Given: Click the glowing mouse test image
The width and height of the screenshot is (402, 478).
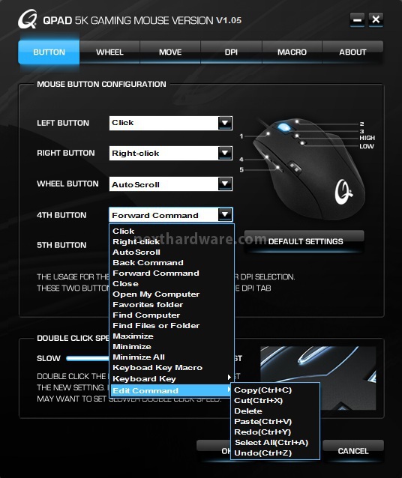Looking at the screenshot, I should (x=318, y=378).
